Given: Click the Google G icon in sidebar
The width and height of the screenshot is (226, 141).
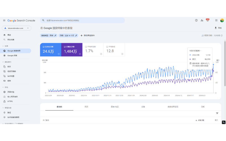Looking at the screenshot, I should [4, 51].
